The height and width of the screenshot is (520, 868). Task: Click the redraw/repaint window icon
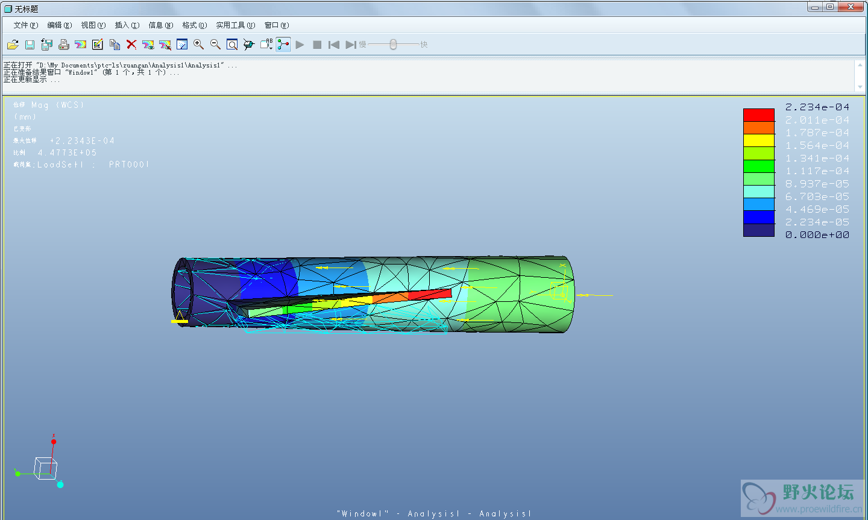(181, 45)
